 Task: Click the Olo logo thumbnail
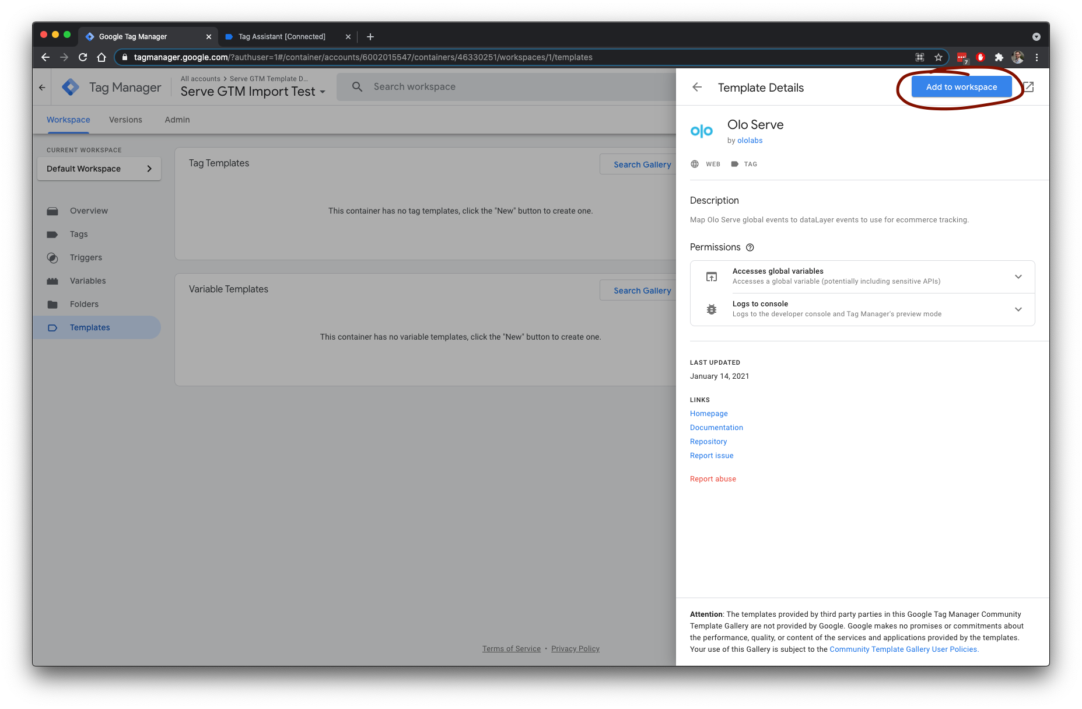[702, 131]
